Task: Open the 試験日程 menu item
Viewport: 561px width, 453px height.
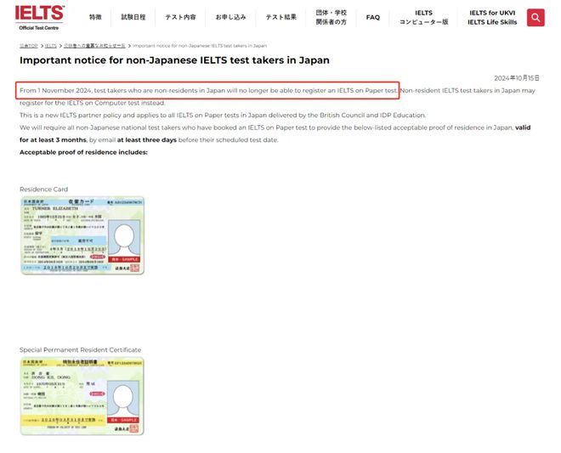Action: click(x=133, y=17)
